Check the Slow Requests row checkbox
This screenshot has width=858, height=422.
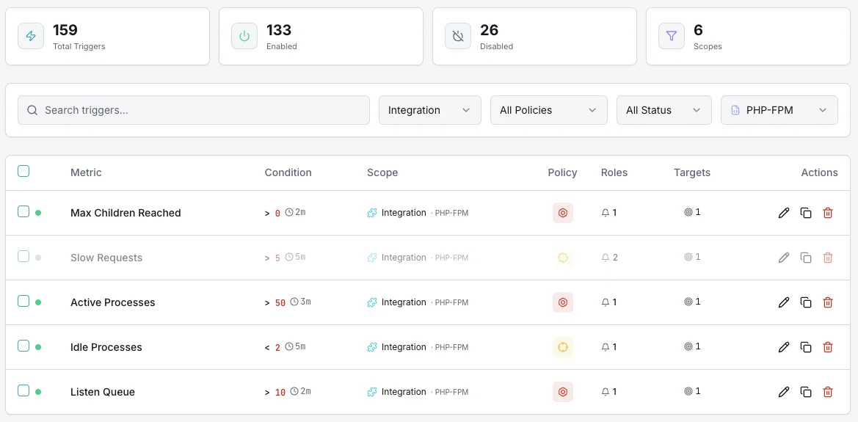[x=23, y=256]
